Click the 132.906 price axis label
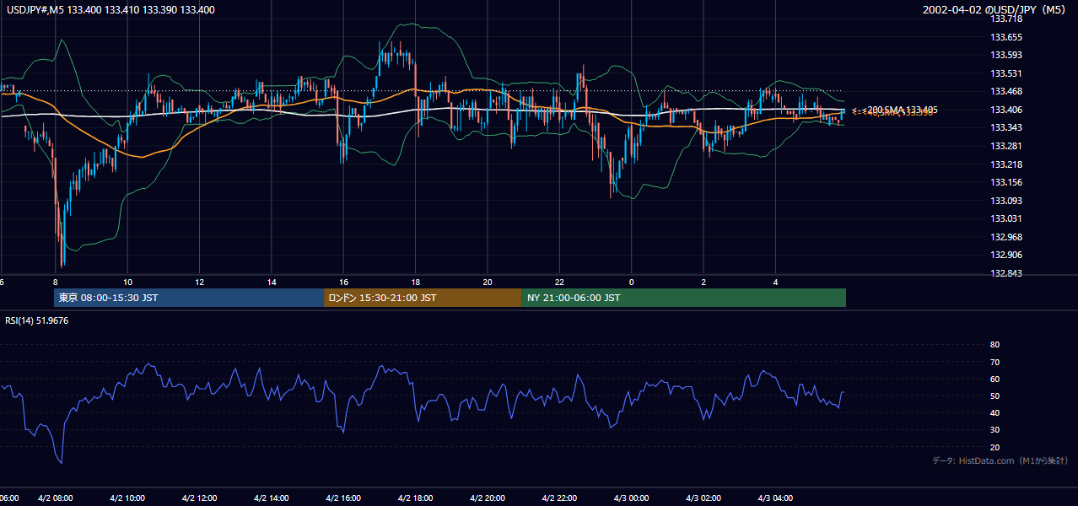The height and width of the screenshot is (506, 1078). tap(1006, 255)
